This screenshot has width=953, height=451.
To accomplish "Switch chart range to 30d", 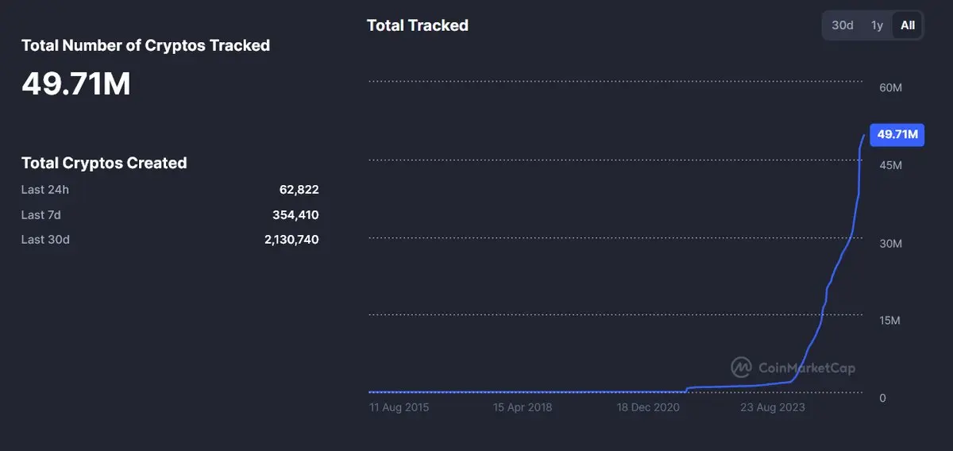I will click(843, 25).
